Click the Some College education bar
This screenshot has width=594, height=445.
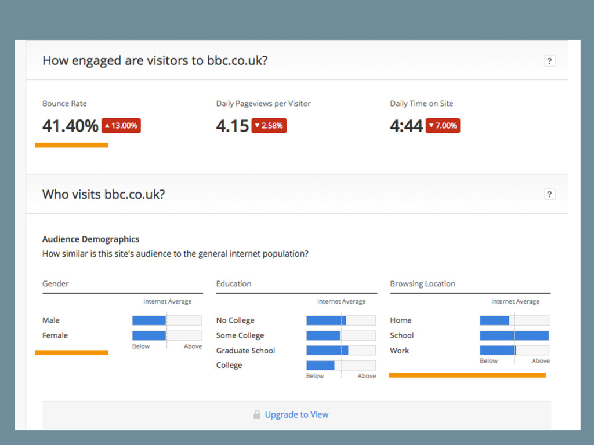pos(341,335)
